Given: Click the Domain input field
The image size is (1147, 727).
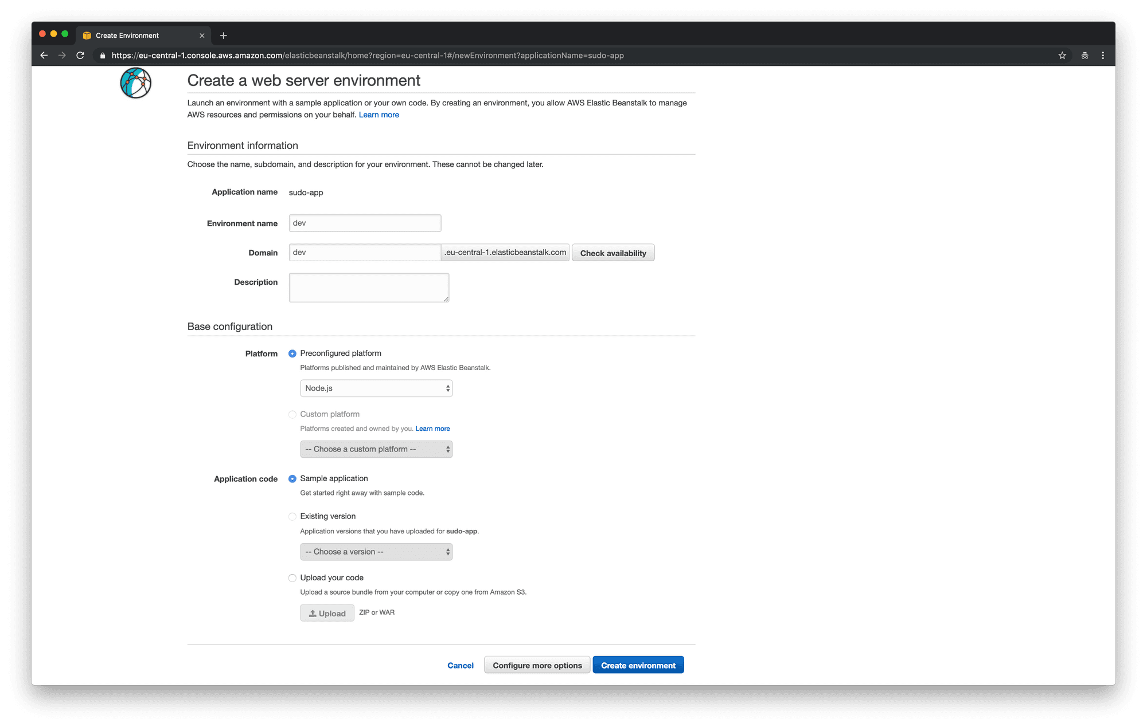Looking at the screenshot, I should pyautogui.click(x=365, y=253).
